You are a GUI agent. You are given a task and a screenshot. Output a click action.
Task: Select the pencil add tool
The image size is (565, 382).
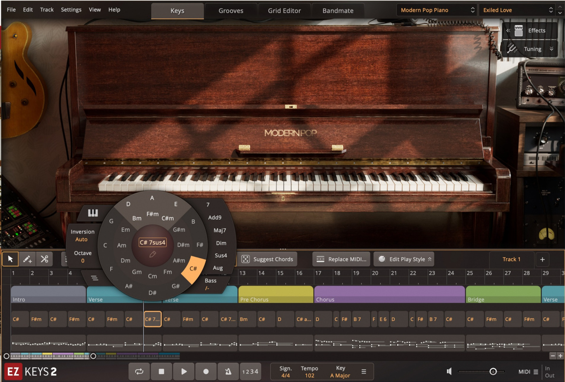click(27, 259)
